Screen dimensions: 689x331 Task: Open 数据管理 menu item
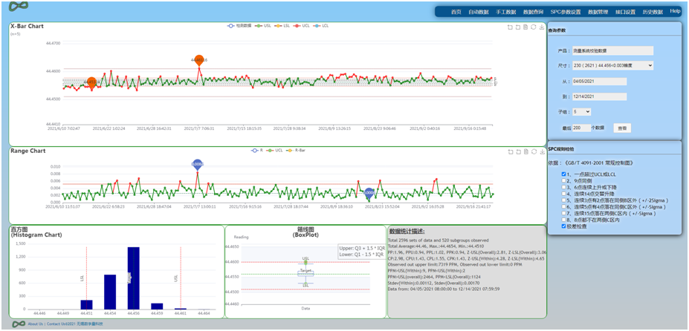[x=598, y=12]
